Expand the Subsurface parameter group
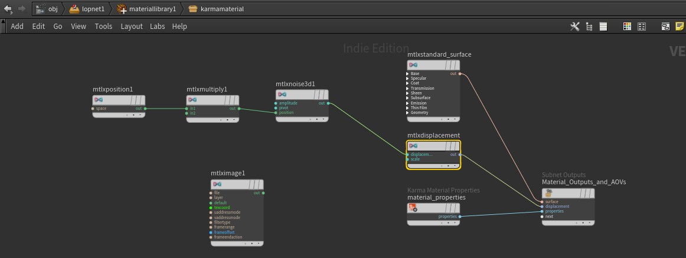 click(x=407, y=98)
